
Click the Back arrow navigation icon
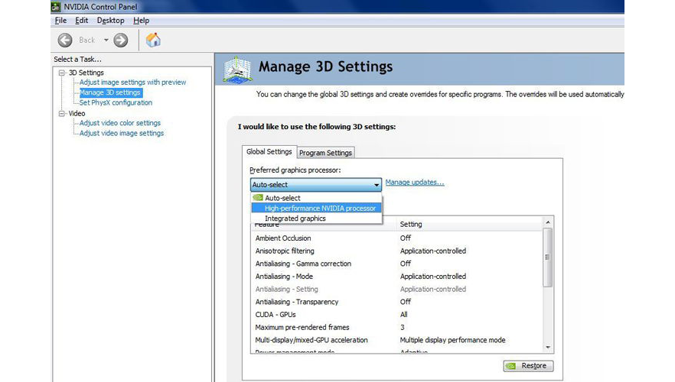coord(65,40)
